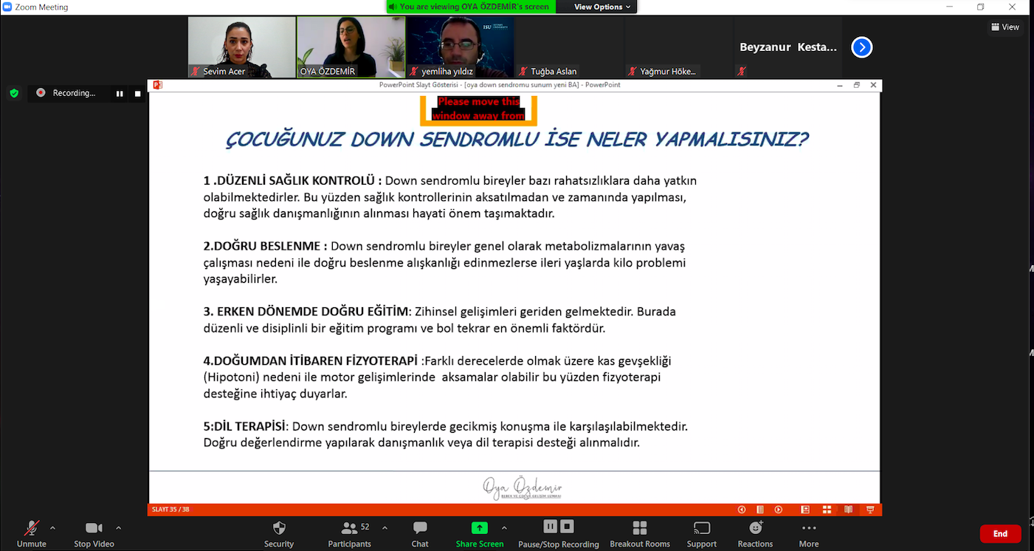Open the Participants panel

click(350, 528)
